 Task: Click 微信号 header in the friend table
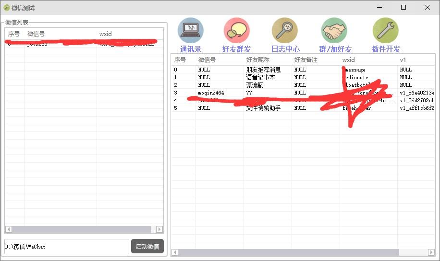pos(207,59)
